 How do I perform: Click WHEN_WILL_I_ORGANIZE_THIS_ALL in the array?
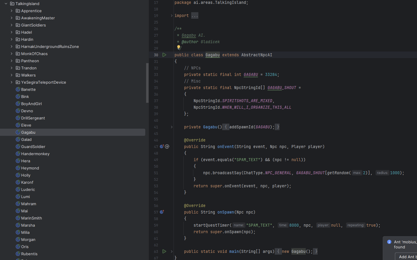(x=257, y=107)
